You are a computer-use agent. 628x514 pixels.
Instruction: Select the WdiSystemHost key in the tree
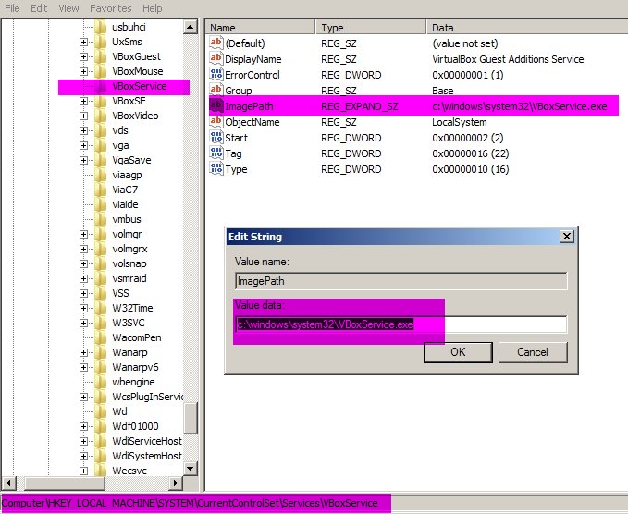pos(147,456)
